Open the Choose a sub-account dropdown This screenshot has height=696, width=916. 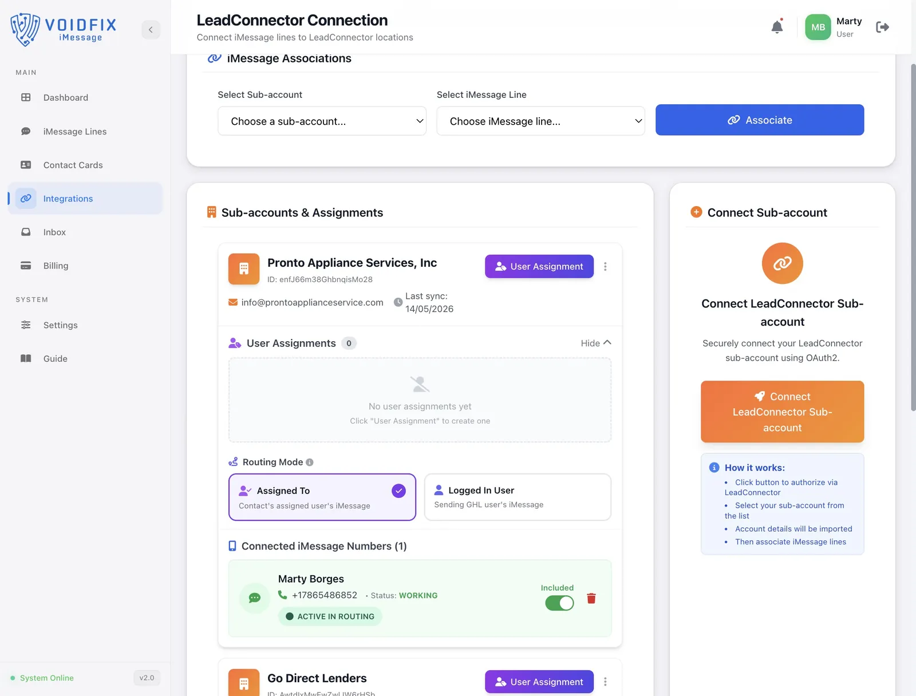point(322,121)
